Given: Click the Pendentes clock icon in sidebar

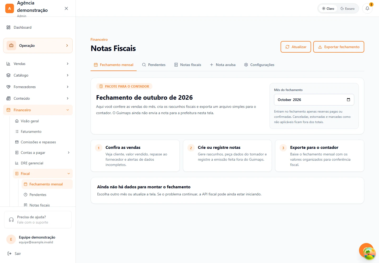Looking at the screenshot, I should pyautogui.click(x=26, y=195).
